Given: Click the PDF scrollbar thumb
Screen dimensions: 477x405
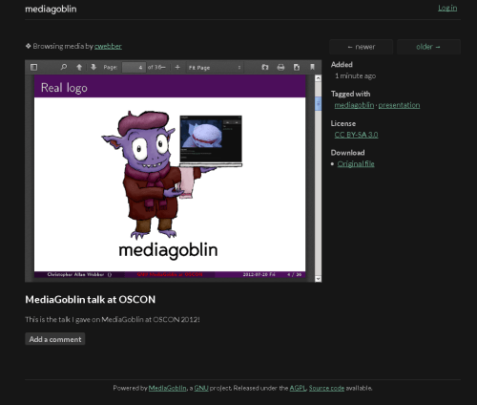Looking at the screenshot, I should pos(318,104).
